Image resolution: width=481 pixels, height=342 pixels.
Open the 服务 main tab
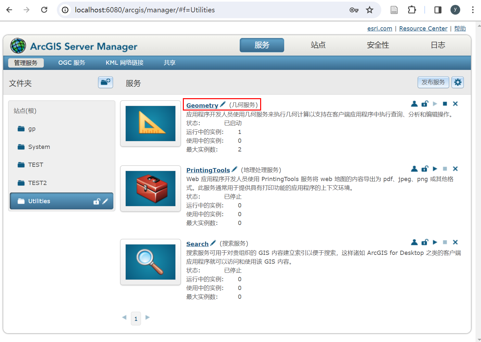pos(262,45)
